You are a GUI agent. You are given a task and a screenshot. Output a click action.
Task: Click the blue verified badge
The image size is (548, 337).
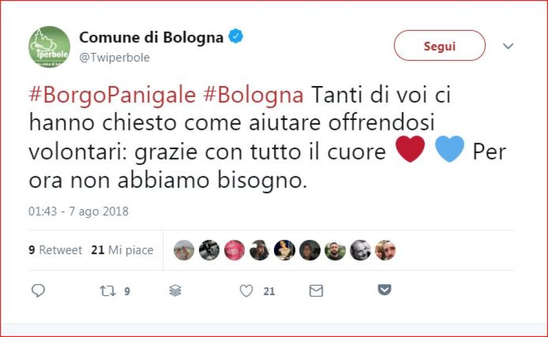point(236,37)
